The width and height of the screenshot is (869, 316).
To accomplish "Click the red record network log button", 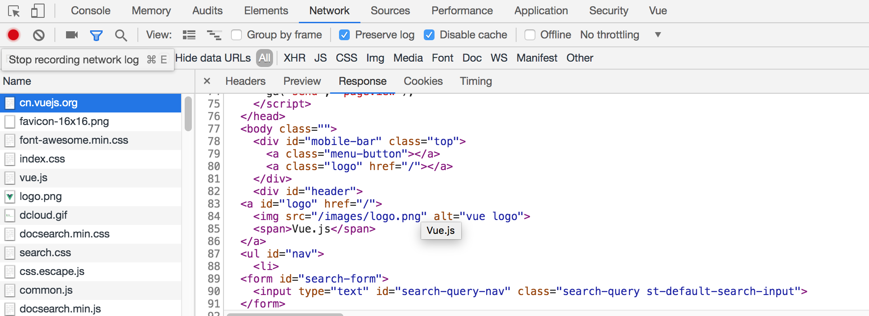I will point(13,35).
